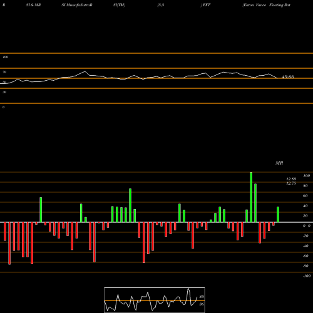The width and height of the screenshot is (313, 313).
Task: Click the 'SI MunafaSutraR' header label
Action: pos(77,5)
